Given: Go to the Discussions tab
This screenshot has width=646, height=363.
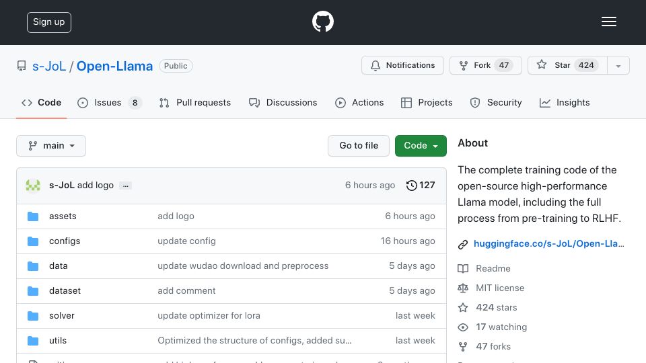Looking at the screenshot, I should [x=283, y=102].
